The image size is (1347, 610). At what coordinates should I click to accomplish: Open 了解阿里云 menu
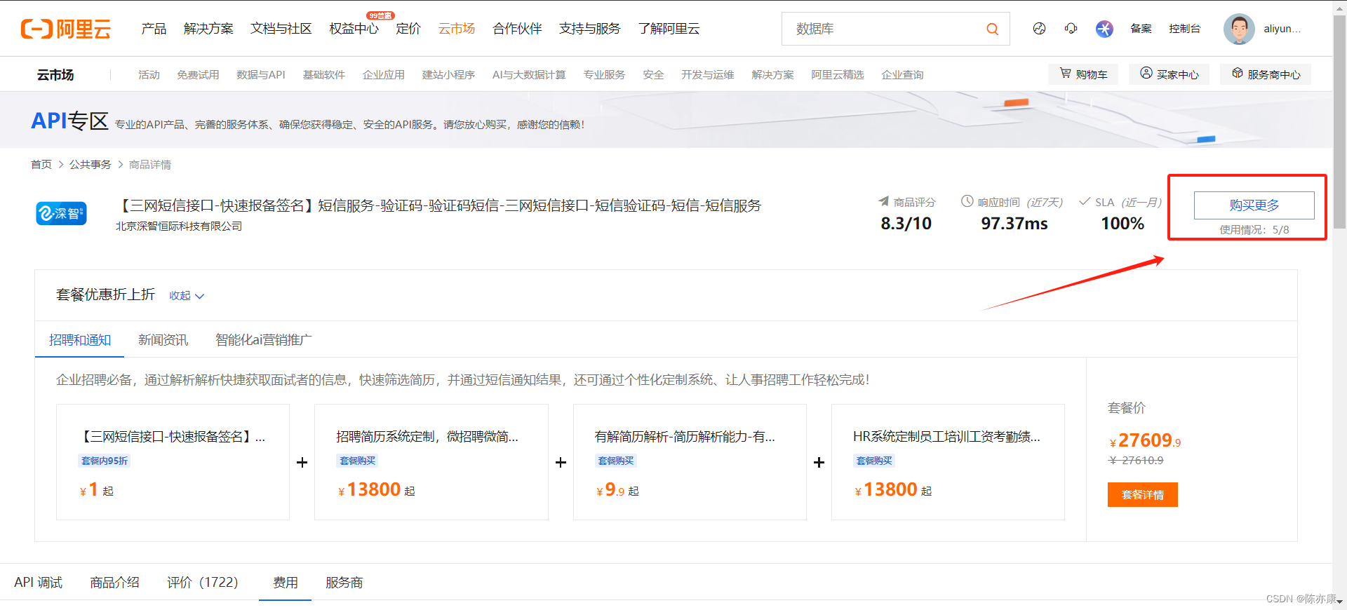[x=669, y=29]
